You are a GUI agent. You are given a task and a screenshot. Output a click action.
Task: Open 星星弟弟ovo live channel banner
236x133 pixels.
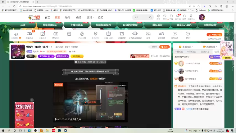[x=50, y=25]
